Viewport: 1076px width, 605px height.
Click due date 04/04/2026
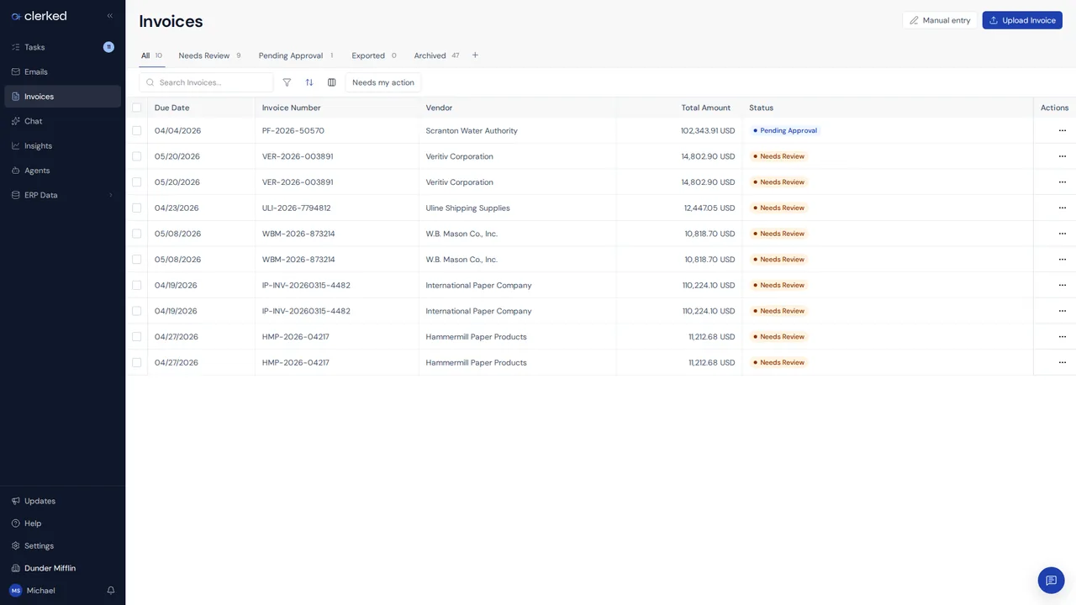click(177, 130)
